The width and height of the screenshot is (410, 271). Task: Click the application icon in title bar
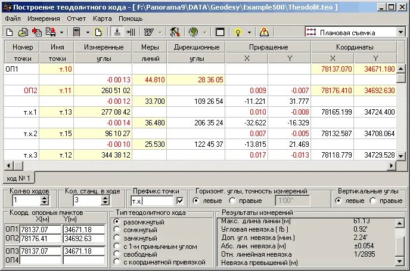(7, 7)
